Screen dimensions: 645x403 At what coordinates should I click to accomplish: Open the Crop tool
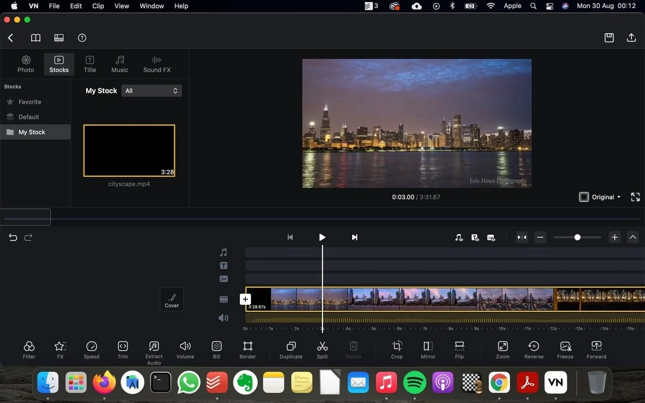click(397, 350)
